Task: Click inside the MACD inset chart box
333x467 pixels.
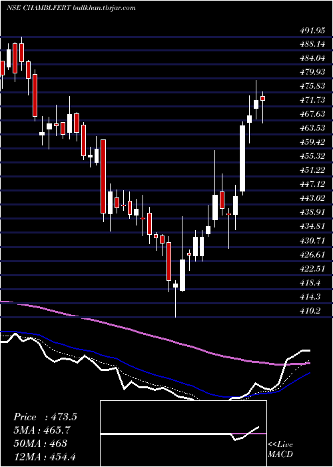Action: 183,434
